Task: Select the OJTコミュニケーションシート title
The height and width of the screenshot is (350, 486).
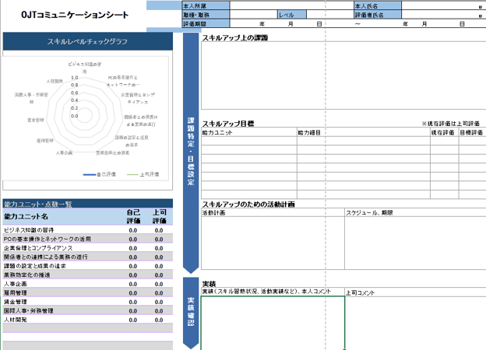Action: click(75, 15)
